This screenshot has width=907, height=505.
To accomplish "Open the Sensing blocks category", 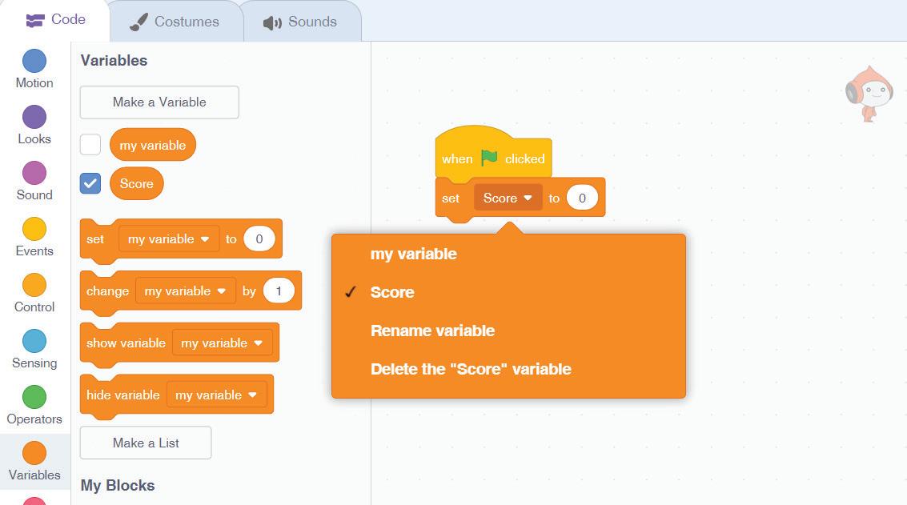I will point(34,350).
